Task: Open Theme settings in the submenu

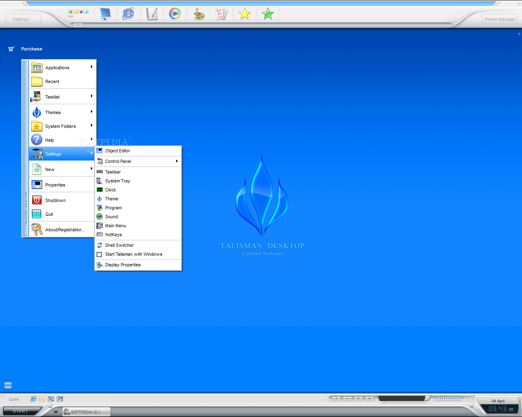Action: 138,199
